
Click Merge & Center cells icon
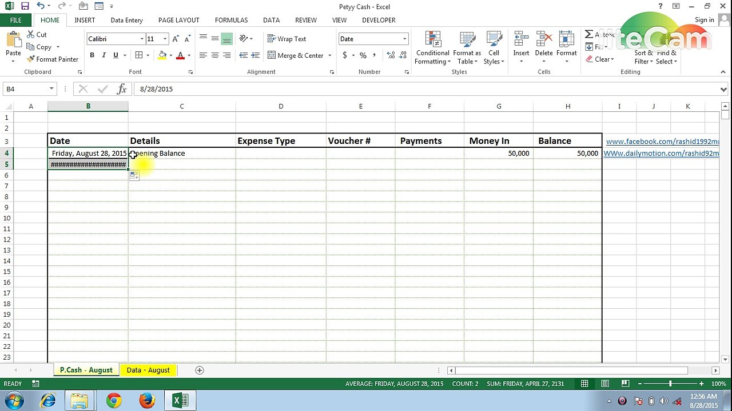pyautogui.click(x=272, y=55)
